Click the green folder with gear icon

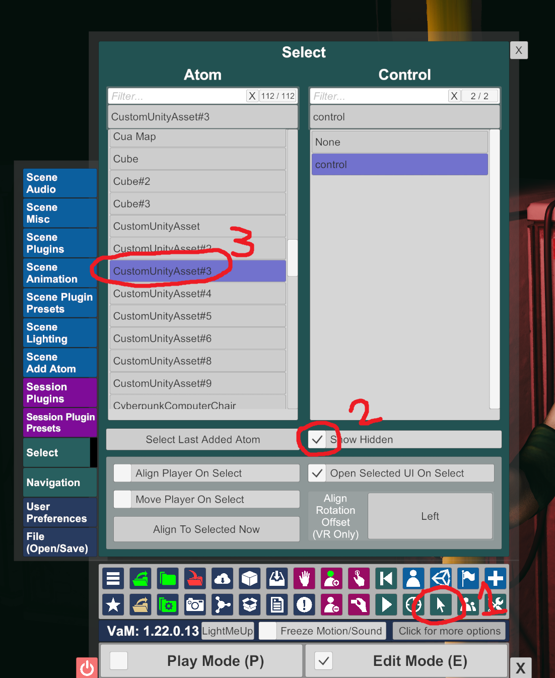168,604
